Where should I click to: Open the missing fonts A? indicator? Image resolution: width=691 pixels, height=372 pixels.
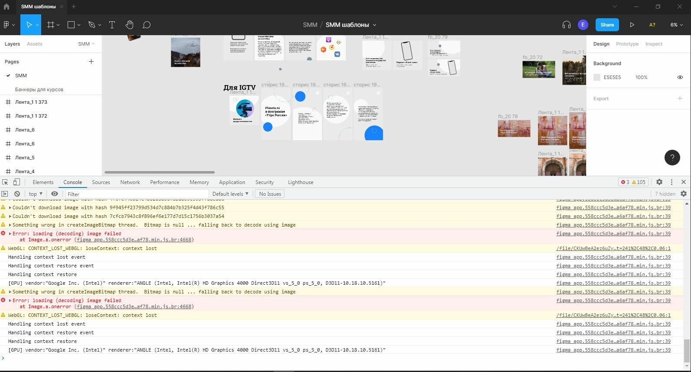click(652, 25)
